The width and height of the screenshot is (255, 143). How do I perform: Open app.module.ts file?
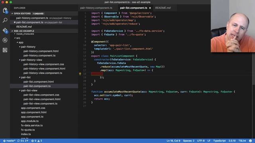tap(30, 121)
